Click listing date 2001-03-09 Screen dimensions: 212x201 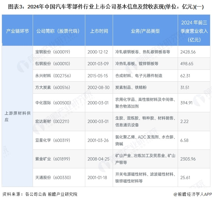click(x=98, y=64)
